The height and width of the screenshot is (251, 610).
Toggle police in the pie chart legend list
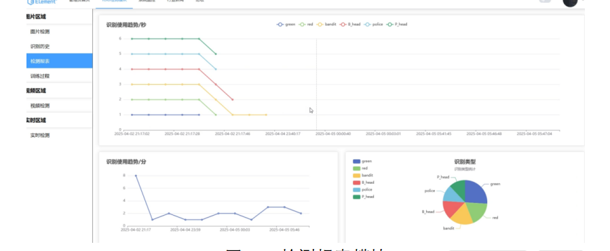[x=362, y=189]
